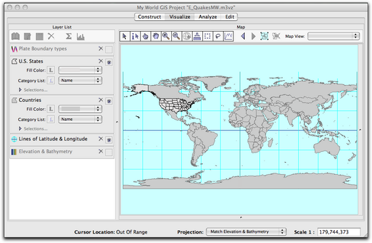Screen dimensions: 372x243
Task: Open Countries Fill Color dropdown
Action: pyautogui.click(x=80, y=109)
